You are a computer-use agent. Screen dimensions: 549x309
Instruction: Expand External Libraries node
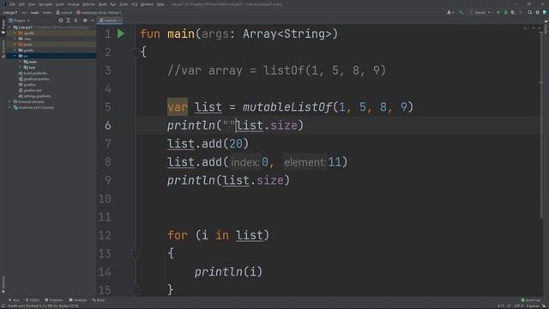9,101
